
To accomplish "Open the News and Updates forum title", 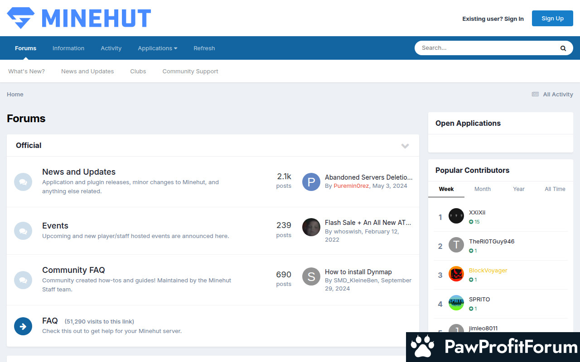I will 79,172.
